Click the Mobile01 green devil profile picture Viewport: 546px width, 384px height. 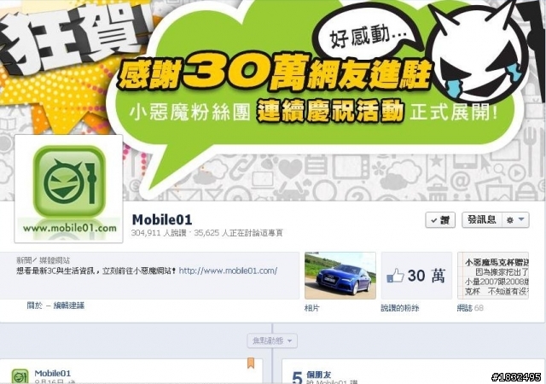[x=68, y=189]
